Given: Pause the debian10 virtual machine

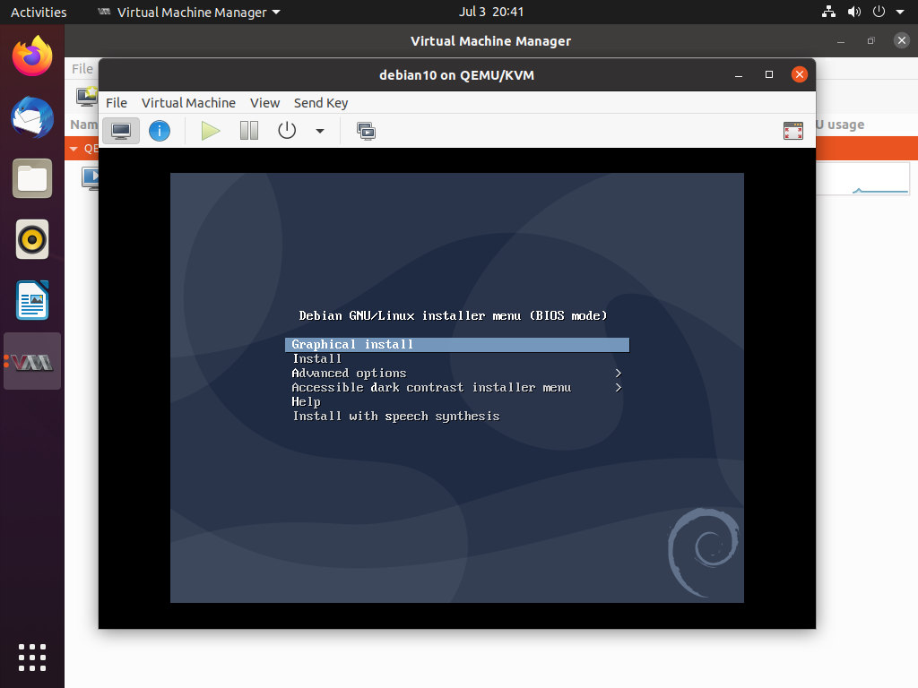Looking at the screenshot, I should (248, 130).
